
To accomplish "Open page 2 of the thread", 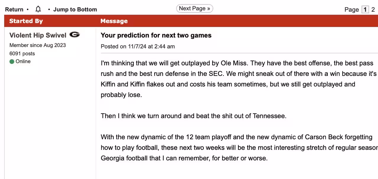I will 373,9.
